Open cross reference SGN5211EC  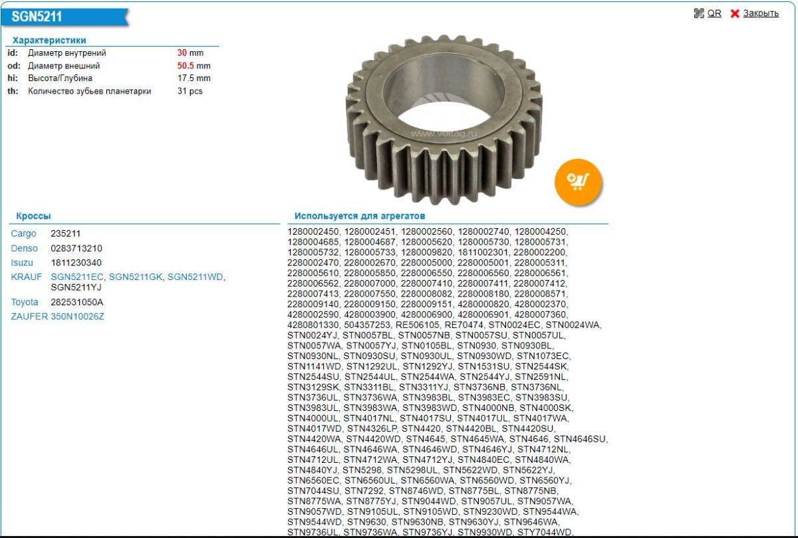[77, 277]
